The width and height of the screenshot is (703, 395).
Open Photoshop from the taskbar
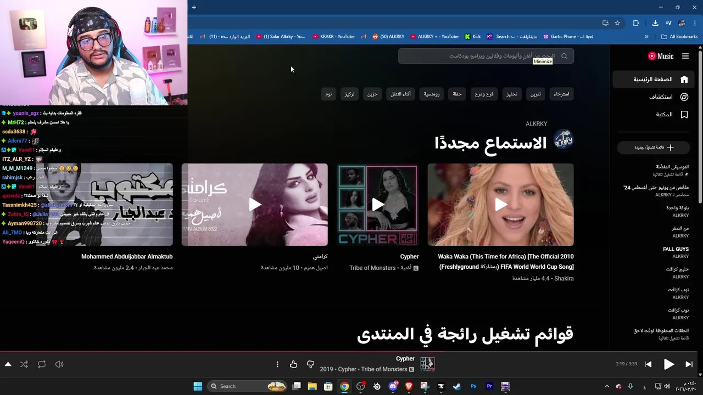click(x=473, y=386)
